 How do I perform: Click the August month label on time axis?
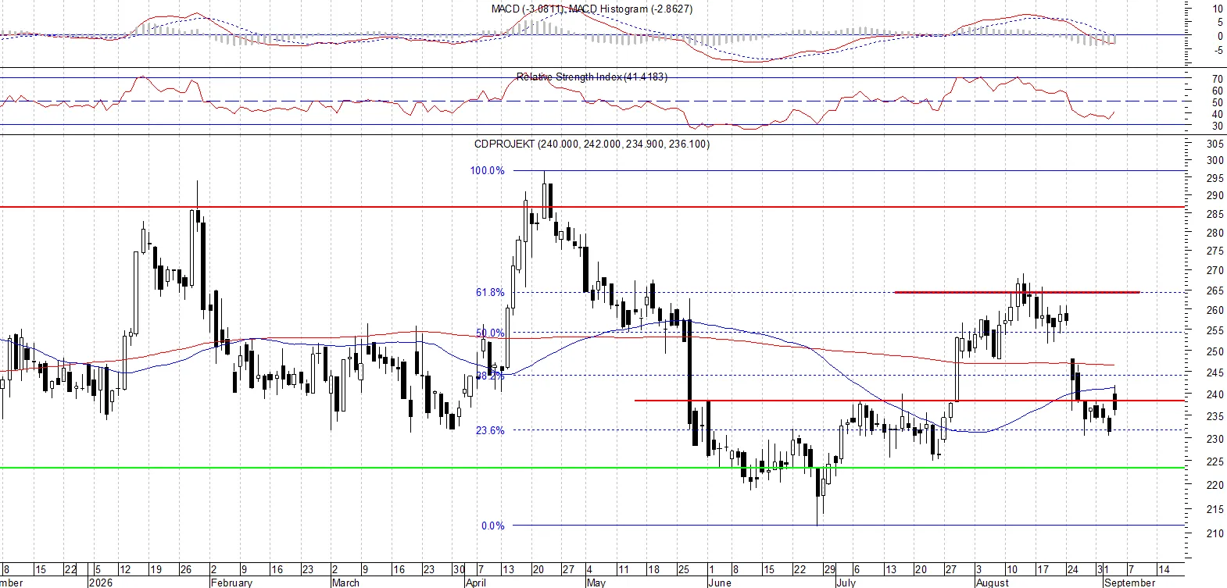pos(993,583)
